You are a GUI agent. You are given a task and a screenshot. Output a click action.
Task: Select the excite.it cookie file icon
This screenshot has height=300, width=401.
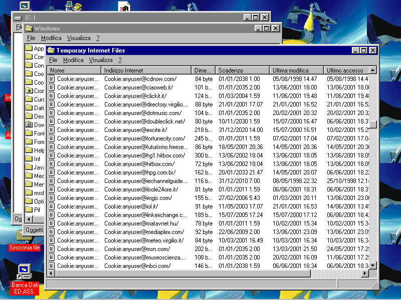point(52,130)
